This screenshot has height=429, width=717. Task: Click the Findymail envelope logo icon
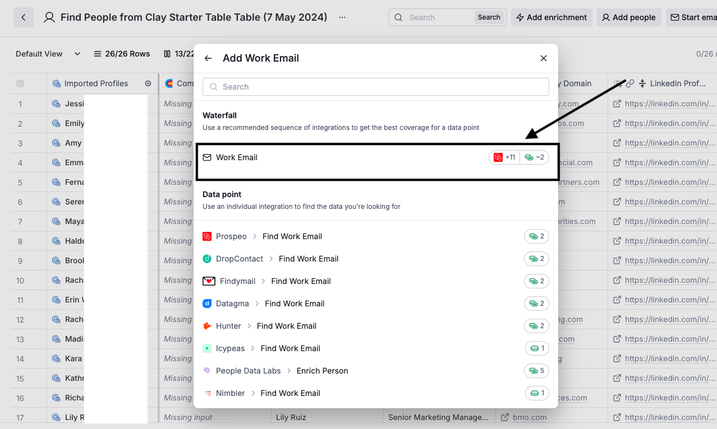(209, 281)
